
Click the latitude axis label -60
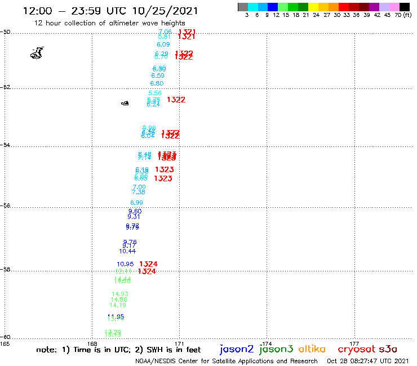click(x=5, y=337)
